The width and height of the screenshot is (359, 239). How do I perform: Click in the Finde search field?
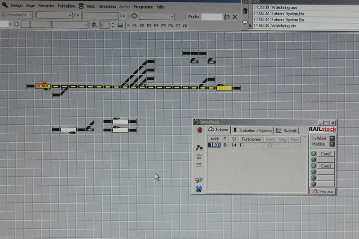211,17
